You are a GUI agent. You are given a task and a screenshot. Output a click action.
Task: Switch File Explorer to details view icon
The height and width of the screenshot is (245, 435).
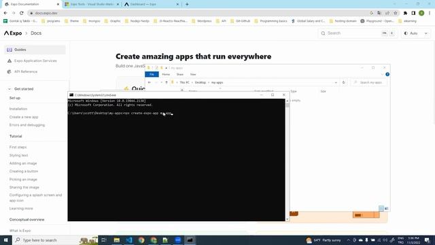[381, 208]
